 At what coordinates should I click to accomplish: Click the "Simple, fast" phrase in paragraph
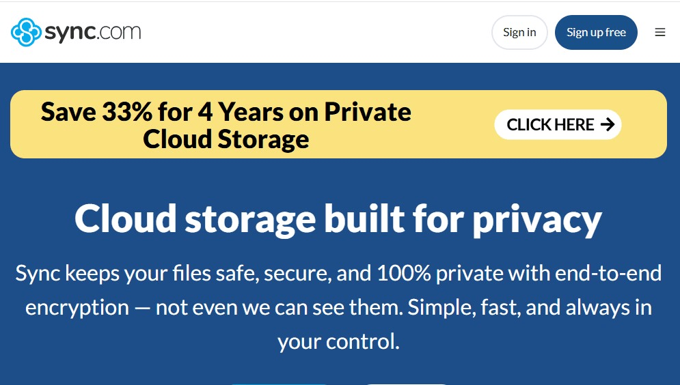pyautogui.click(x=464, y=307)
